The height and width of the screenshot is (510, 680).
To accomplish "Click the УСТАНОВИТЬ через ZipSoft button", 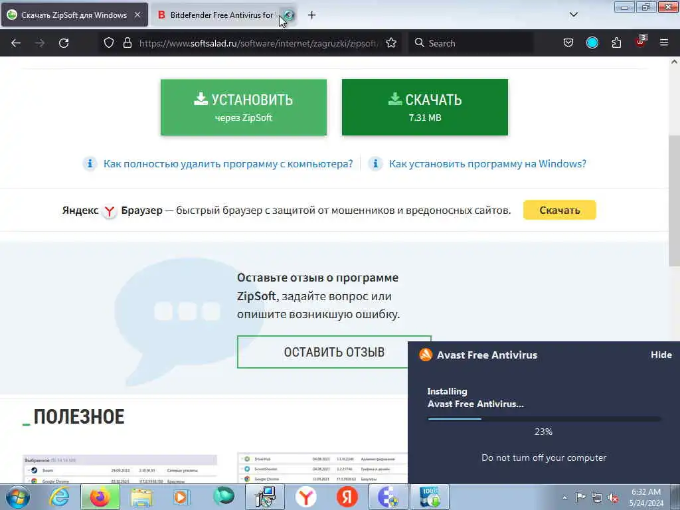I will (243, 107).
